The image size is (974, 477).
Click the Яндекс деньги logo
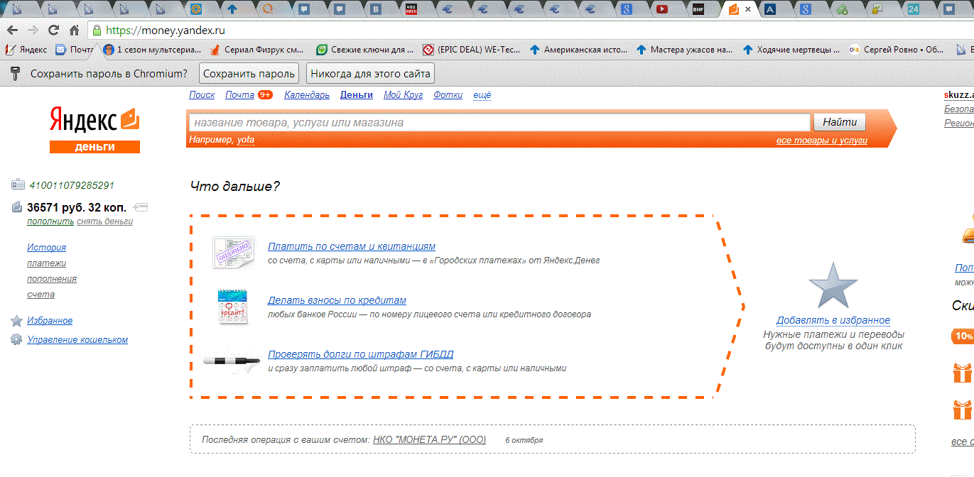coord(94,129)
